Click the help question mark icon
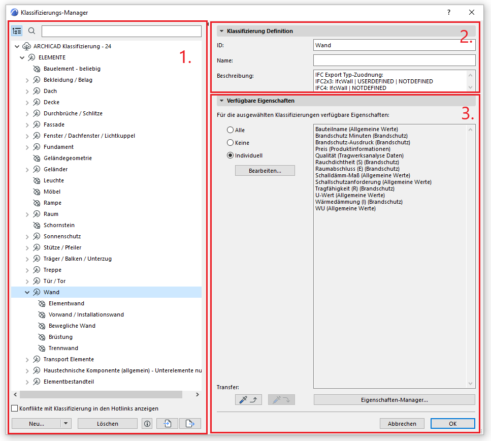Screen dimensions: 491x441 pyautogui.click(x=448, y=12)
